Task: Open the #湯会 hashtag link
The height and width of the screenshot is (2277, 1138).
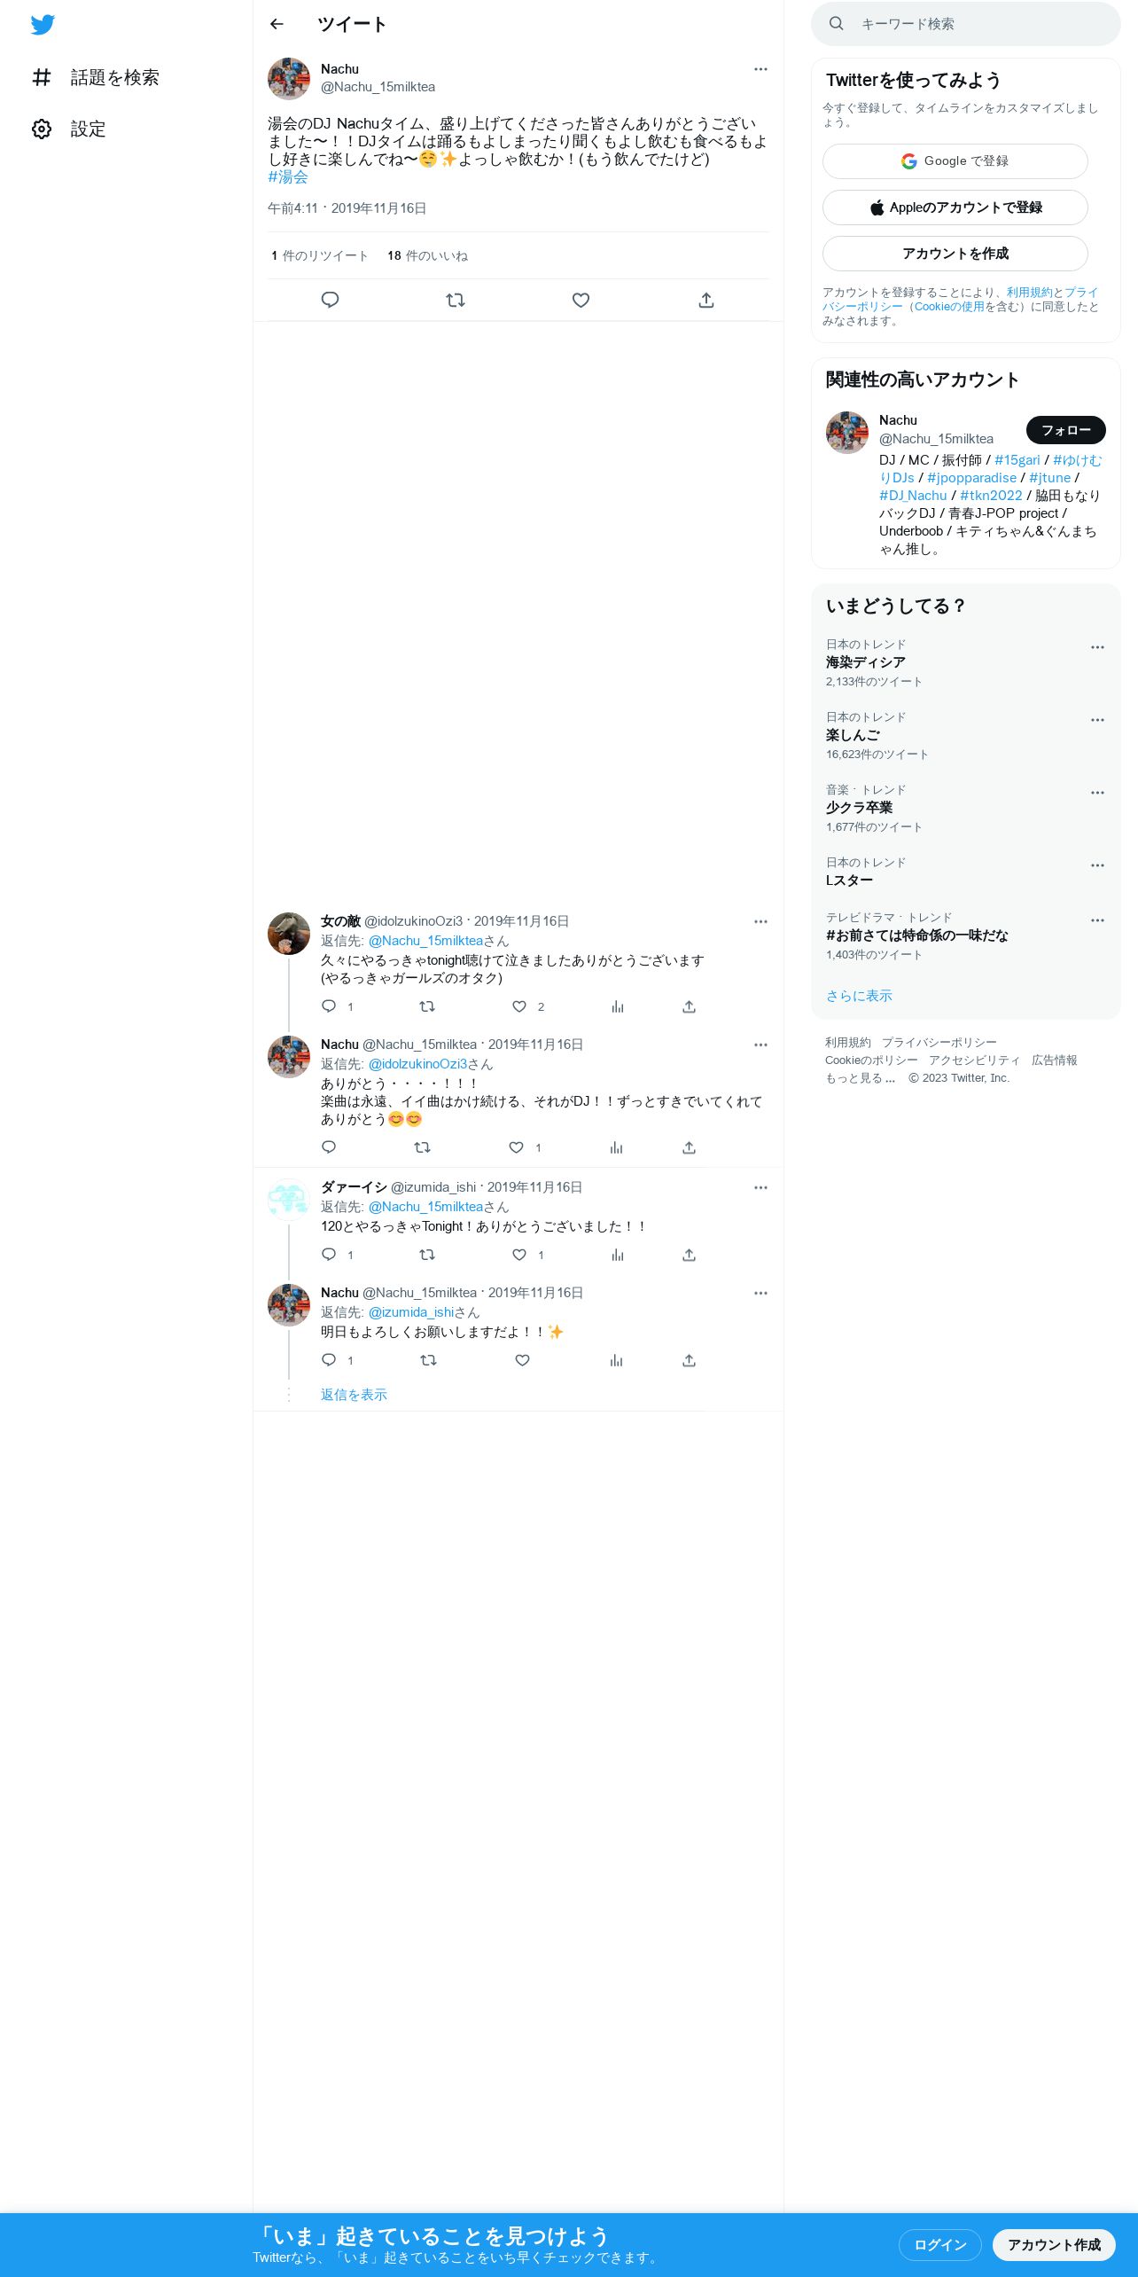Action: pyautogui.click(x=288, y=177)
